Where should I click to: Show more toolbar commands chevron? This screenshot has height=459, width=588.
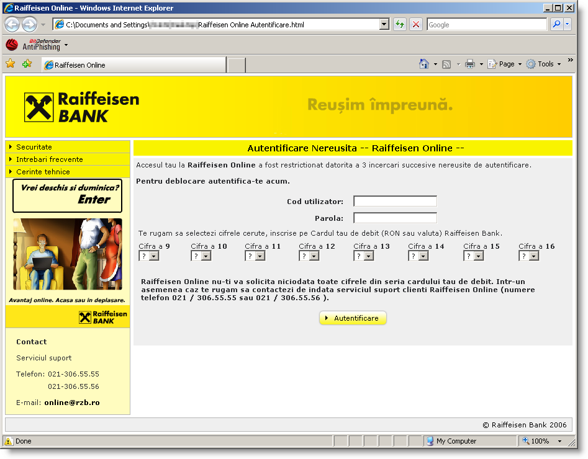tap(571, 60)
